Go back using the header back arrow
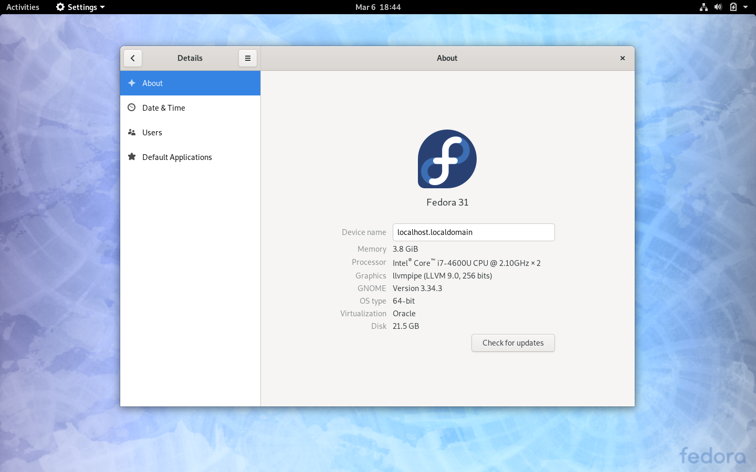This screenshot has height=472, width=756. (133, 58)
